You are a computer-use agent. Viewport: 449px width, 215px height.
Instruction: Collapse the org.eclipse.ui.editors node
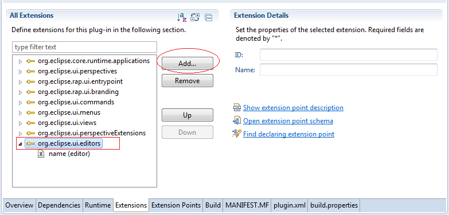point(20,144)
